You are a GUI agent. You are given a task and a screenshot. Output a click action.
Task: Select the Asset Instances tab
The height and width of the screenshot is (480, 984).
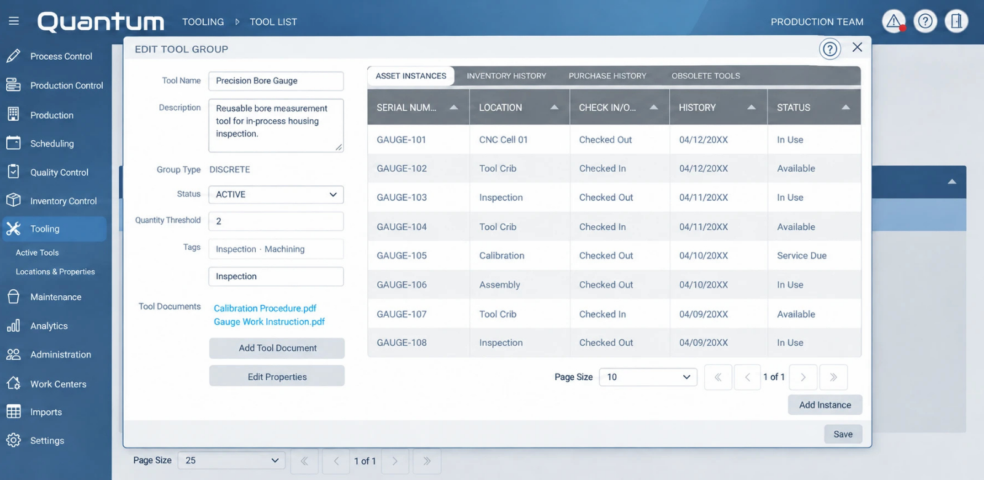411,76
